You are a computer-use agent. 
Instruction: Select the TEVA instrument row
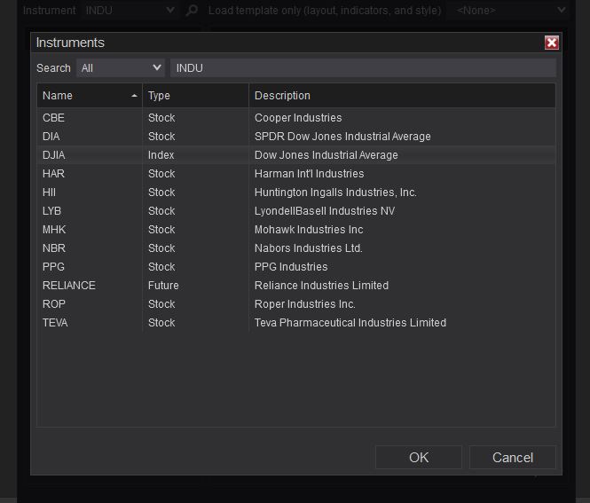point(296,322)
